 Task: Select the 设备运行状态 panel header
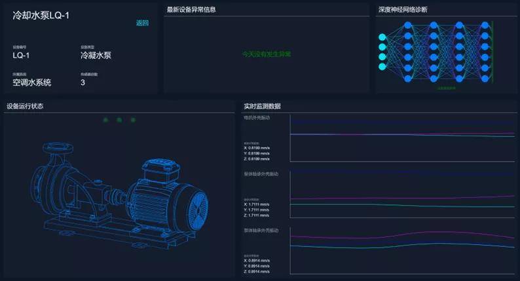coord(25,106)
